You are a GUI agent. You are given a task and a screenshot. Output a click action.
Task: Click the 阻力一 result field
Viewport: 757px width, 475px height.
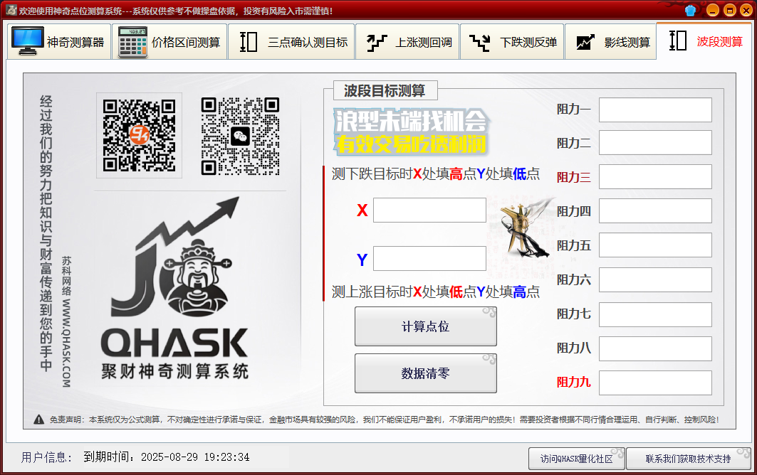(x=655, y=110)
